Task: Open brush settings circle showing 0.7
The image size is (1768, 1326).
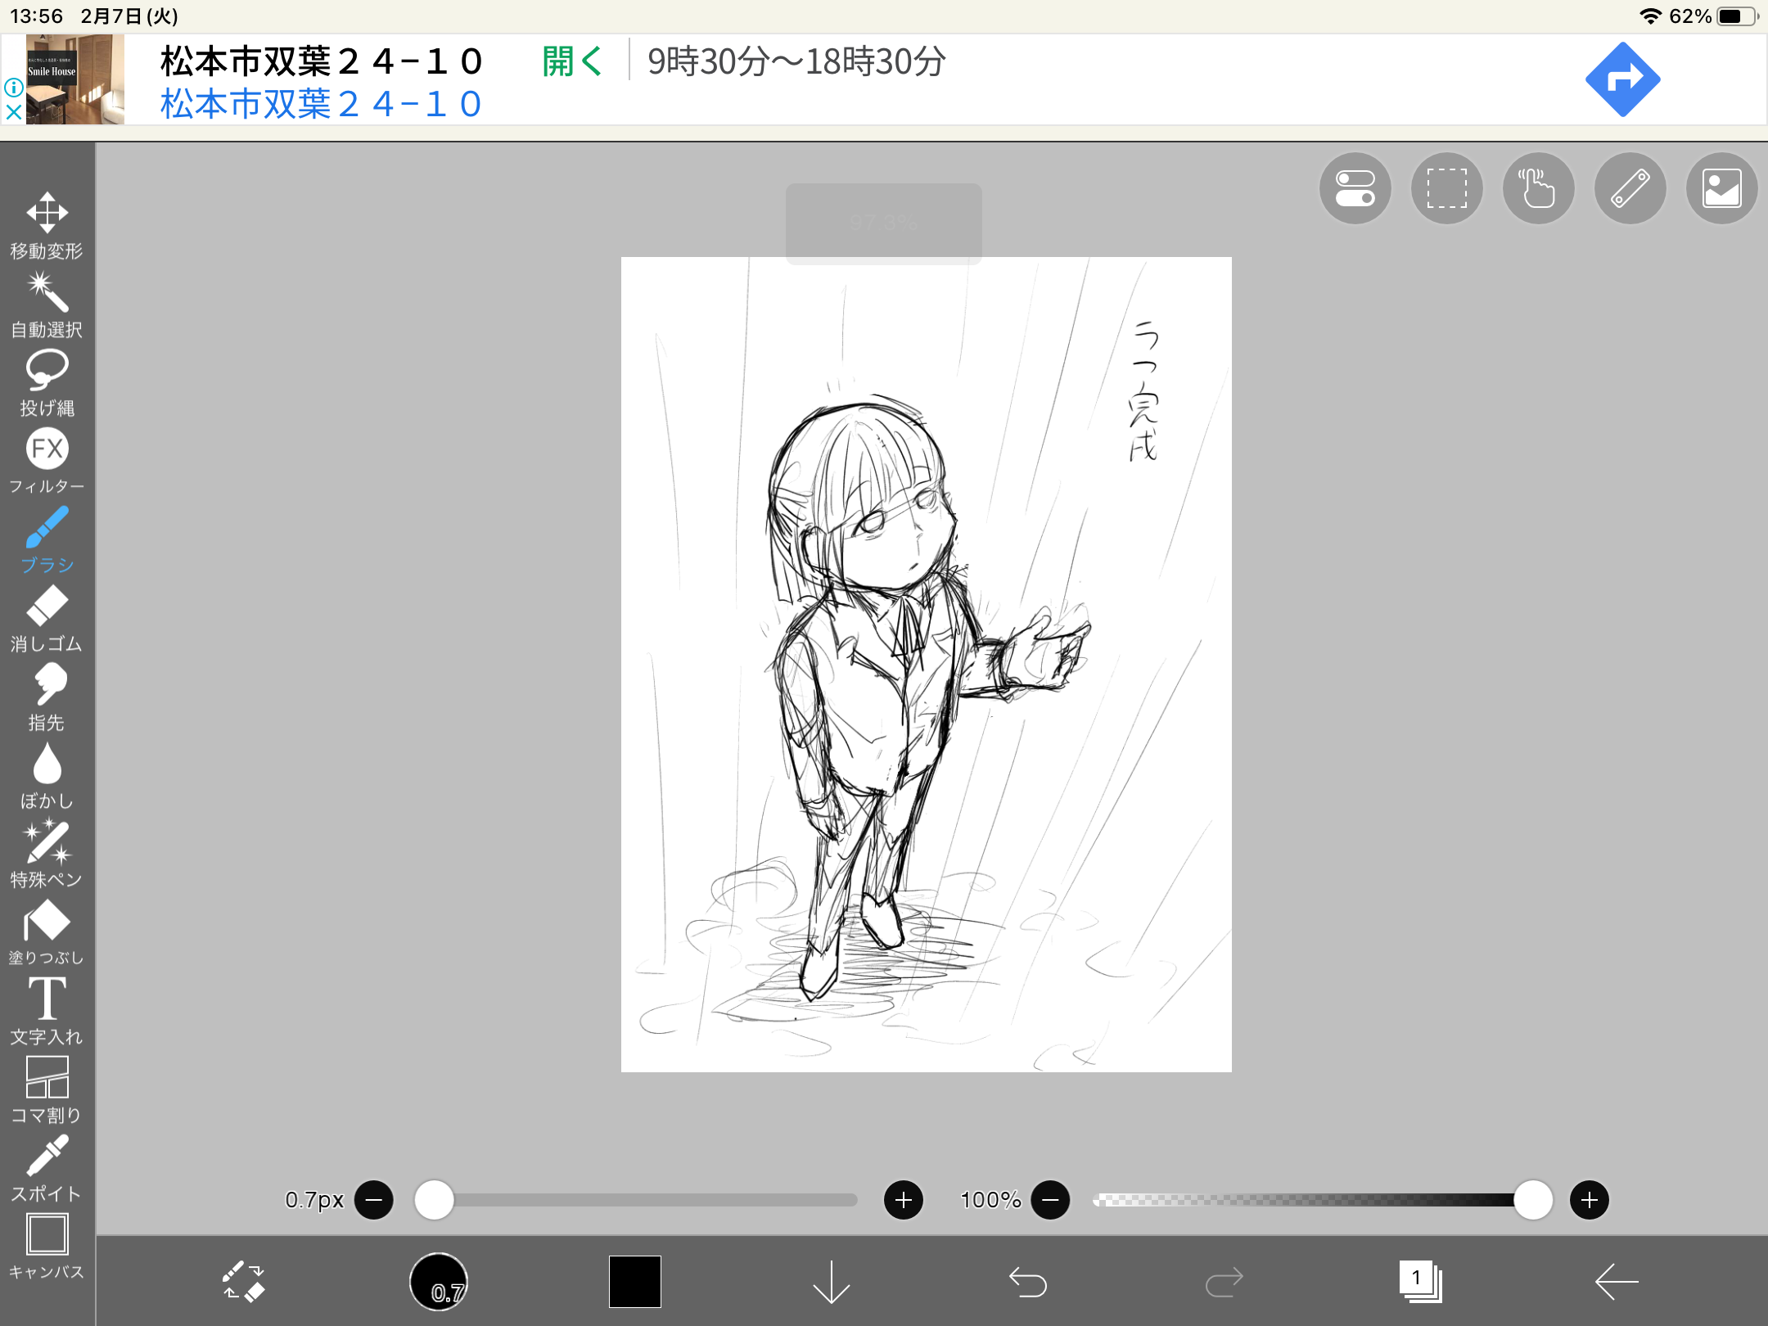Action: (x=439, y=1281)
